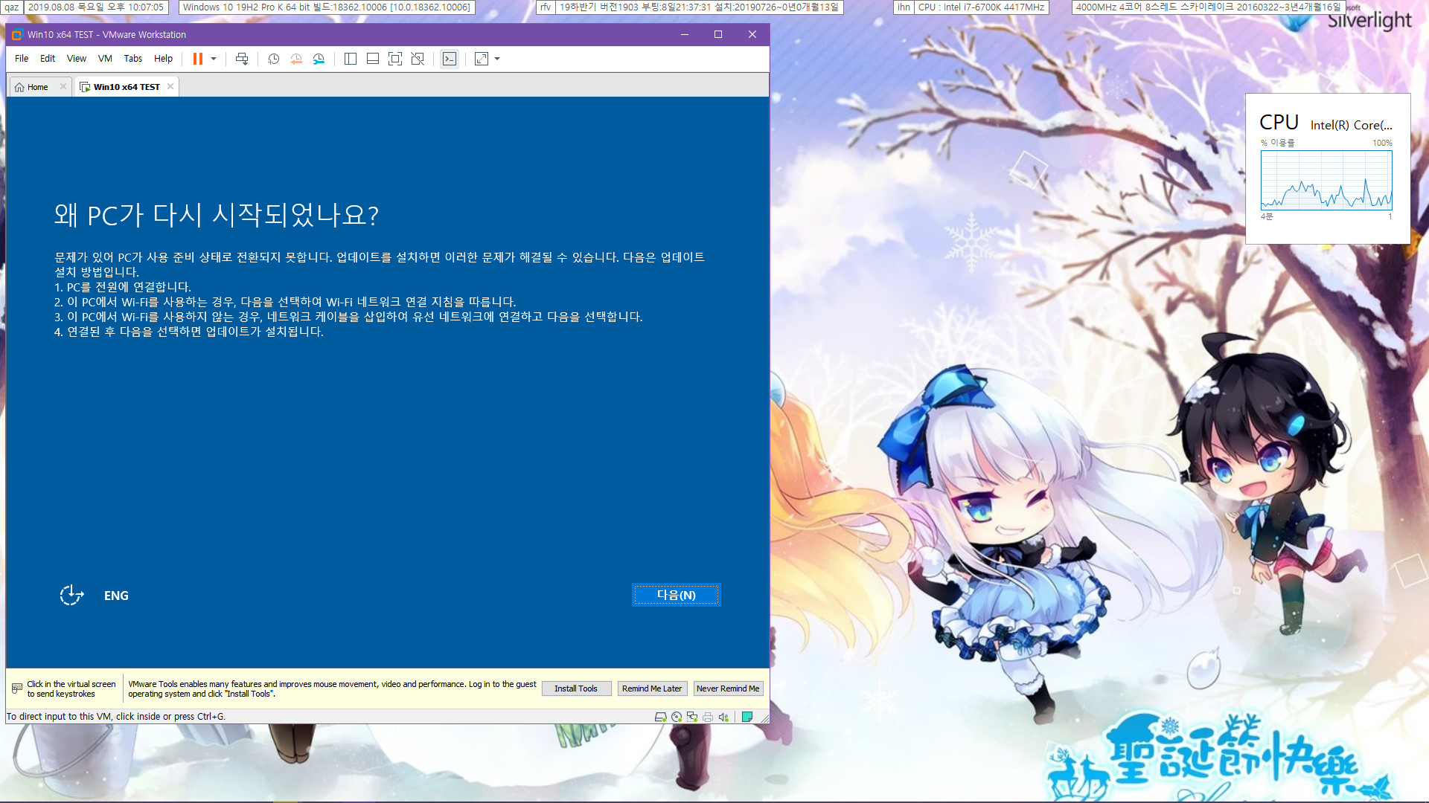
Task: Click the date and time text in the top bar
Action: click(96, 7)
